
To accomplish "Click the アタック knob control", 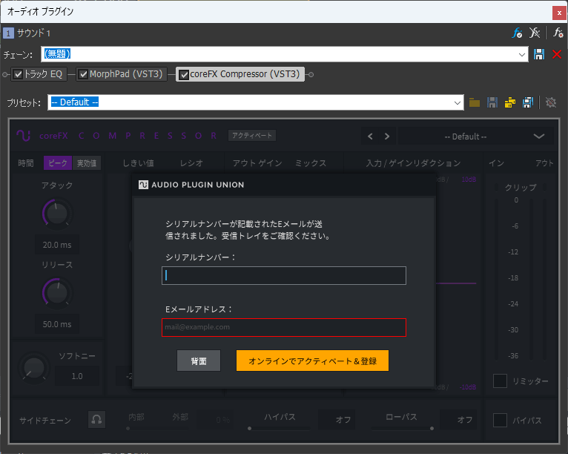I will [56, 214].
